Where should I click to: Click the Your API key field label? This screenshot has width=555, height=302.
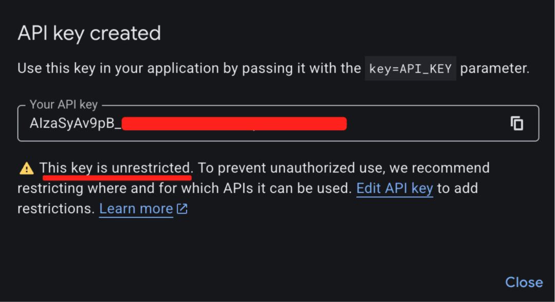pyautogui.click(x=63, y=105)
